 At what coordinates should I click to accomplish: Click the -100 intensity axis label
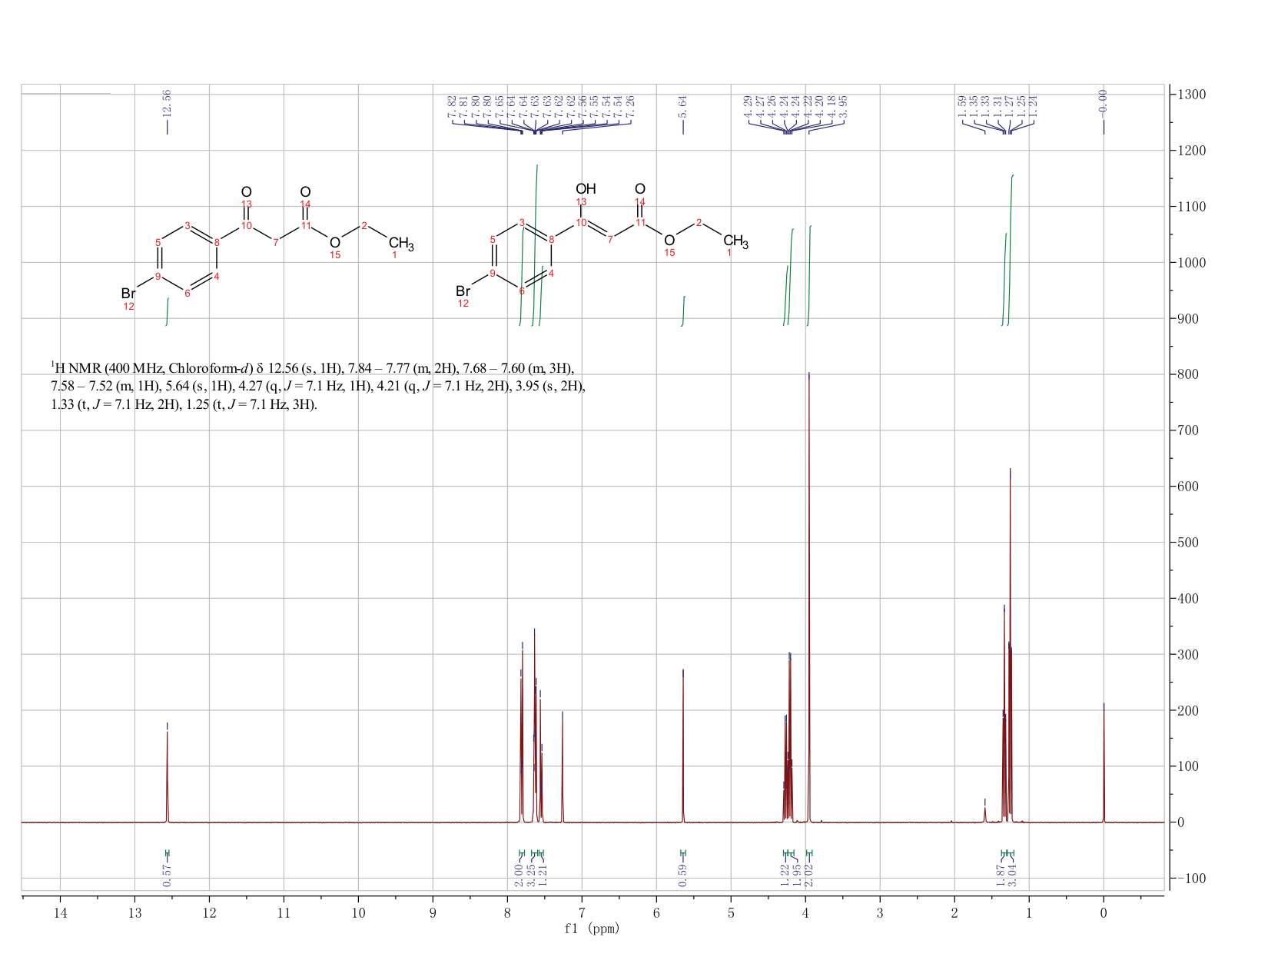pos(1190,879)
